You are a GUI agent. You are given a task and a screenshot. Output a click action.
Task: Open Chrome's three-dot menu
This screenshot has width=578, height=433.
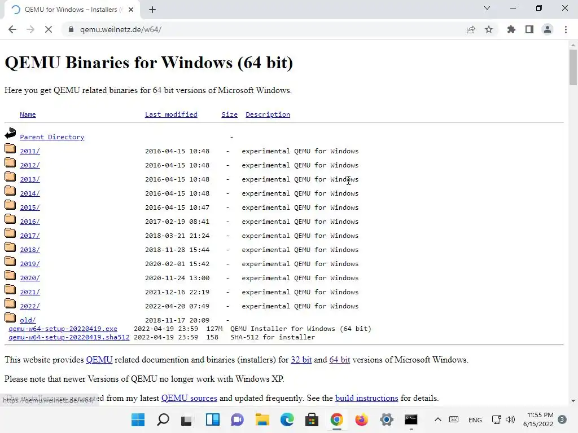pyautogui.click(x=566, y=29)
